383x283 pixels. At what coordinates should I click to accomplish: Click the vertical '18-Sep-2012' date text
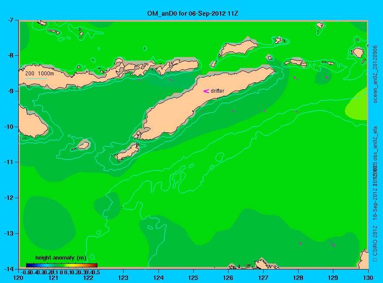coord(375,203)
